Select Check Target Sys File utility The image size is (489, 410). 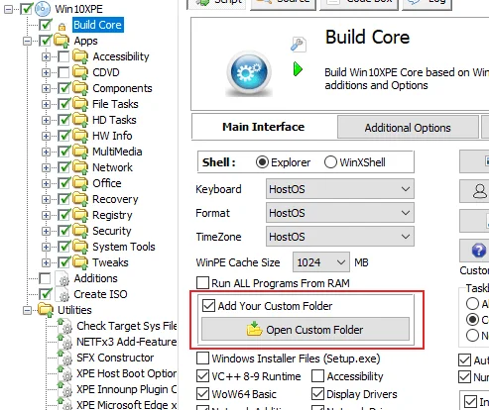tap(127, 326)
